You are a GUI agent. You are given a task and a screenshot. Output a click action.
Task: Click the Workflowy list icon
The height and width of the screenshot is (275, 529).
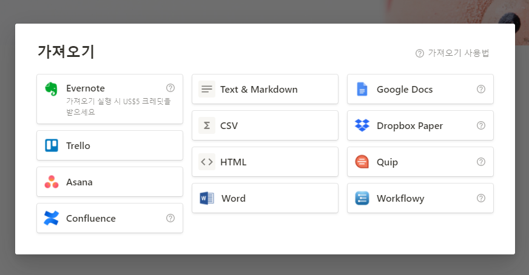point(362,198)
